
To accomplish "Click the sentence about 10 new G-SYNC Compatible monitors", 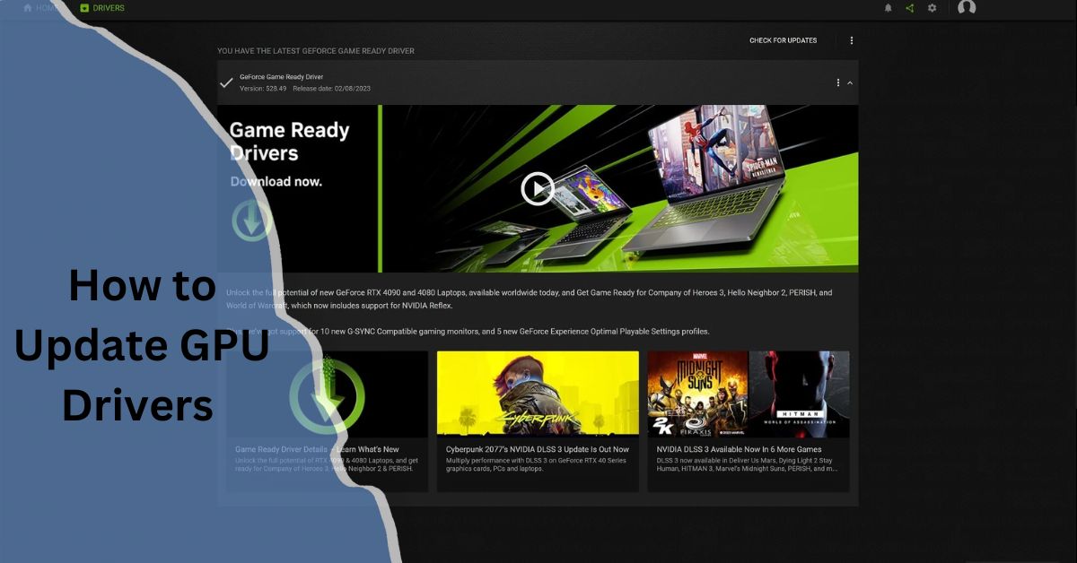I will click(468, 331).
